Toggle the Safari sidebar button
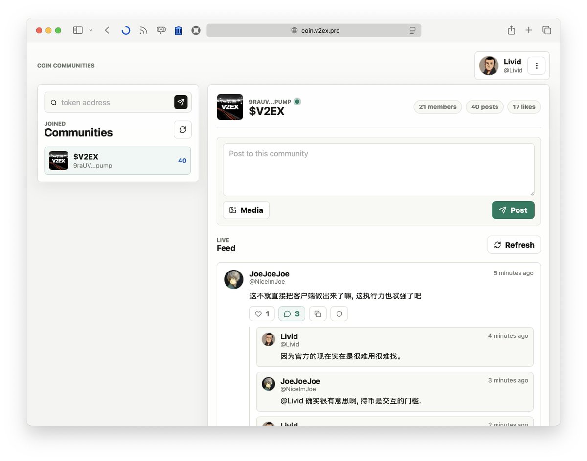Image resolution: width=587 pixels, height=461 pixels. (78, 30)
